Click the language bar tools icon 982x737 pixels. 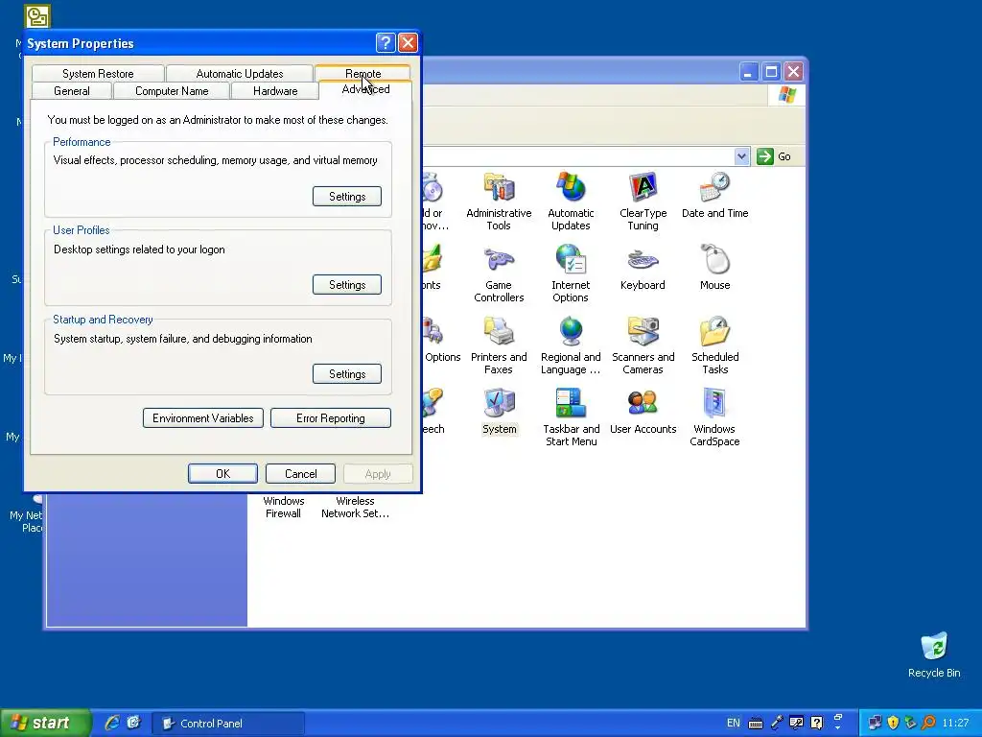pyautogui.click(x=797, y=723)
